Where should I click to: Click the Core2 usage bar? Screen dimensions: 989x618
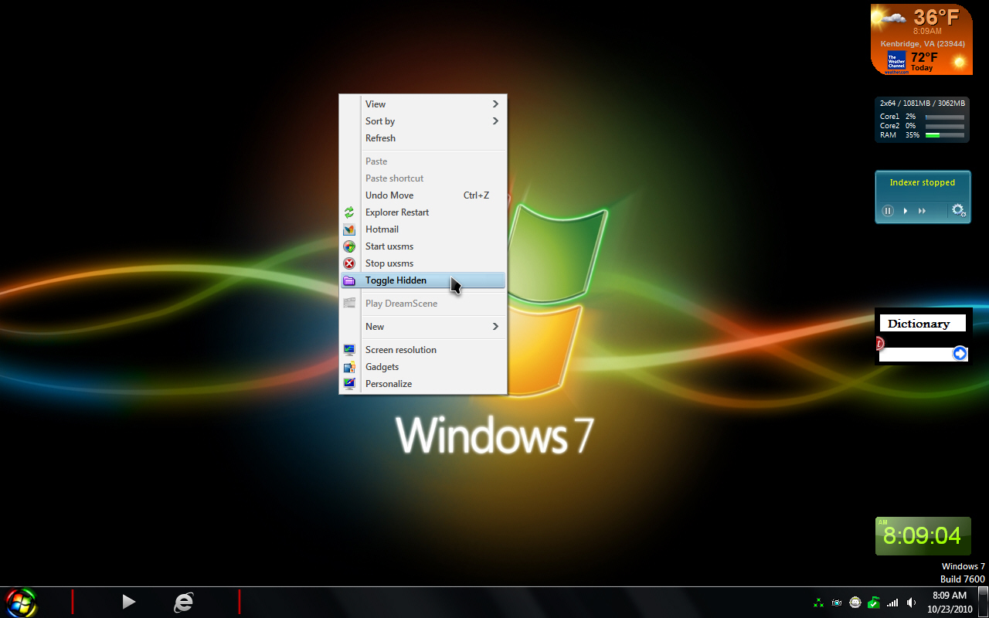(945, 126)
